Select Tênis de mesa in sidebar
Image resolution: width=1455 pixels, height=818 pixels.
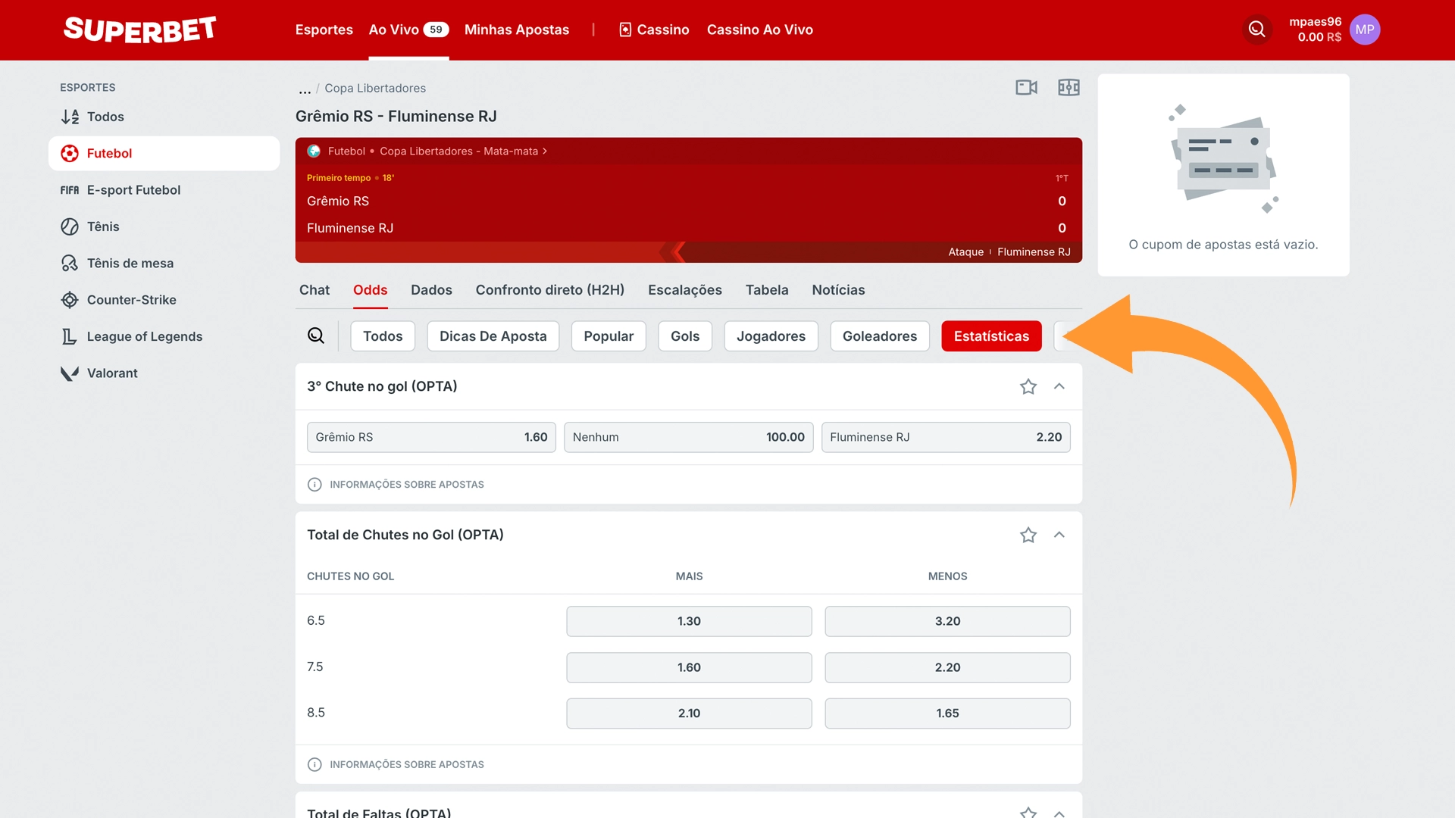tap(164, 264)
